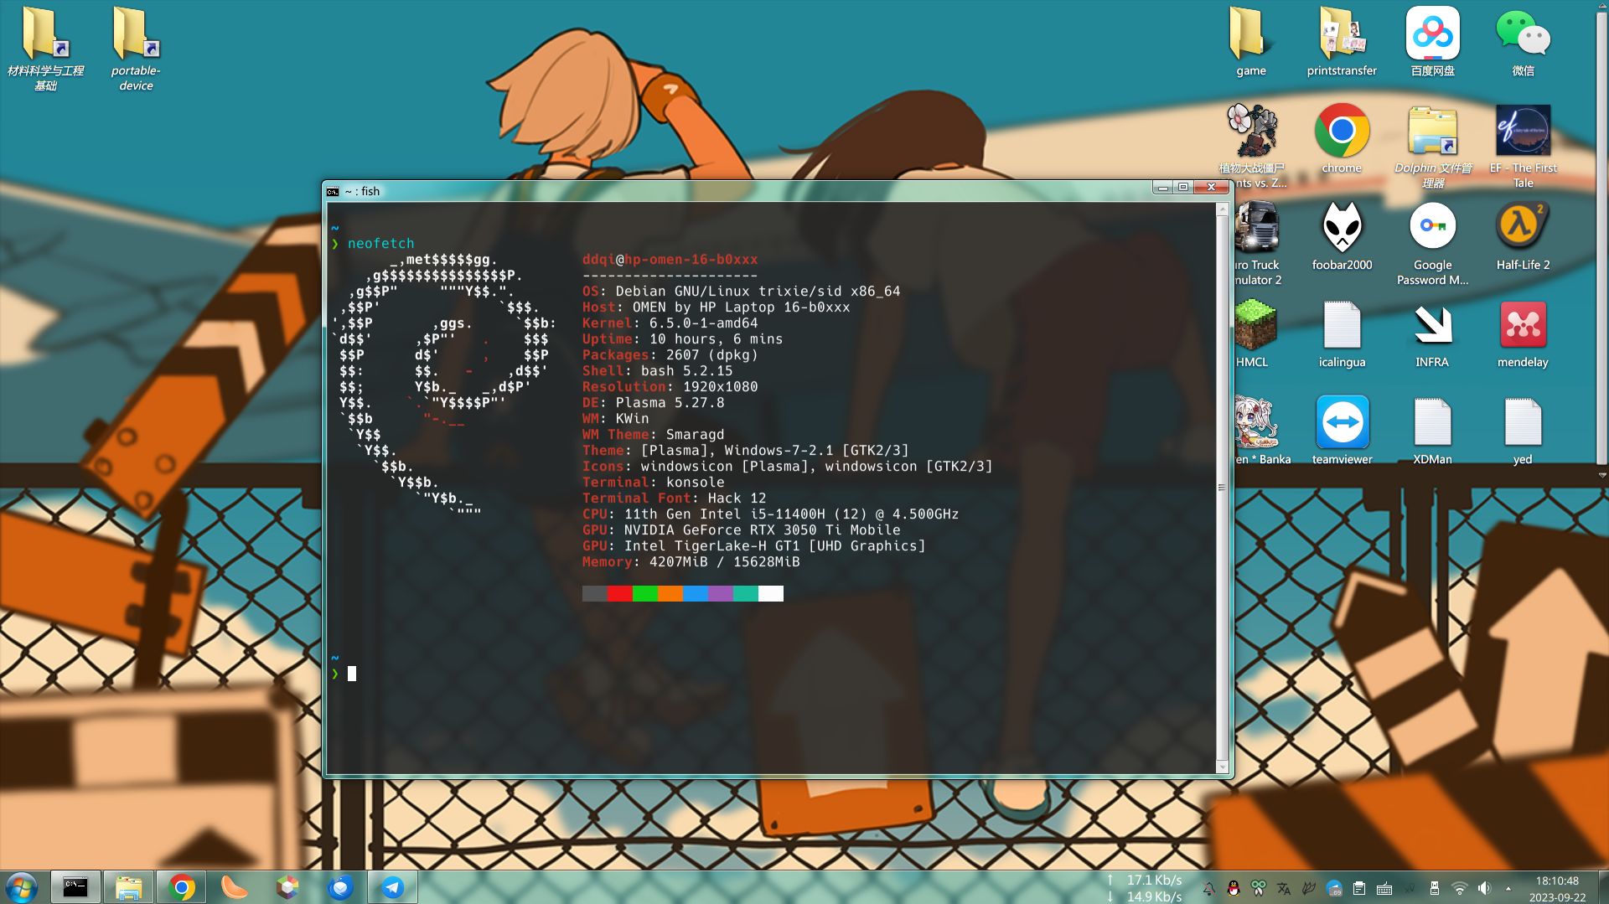Launch 百度网盘 from the desktop
This screenshot has width=1609, height=904.
pos(1432,42)
